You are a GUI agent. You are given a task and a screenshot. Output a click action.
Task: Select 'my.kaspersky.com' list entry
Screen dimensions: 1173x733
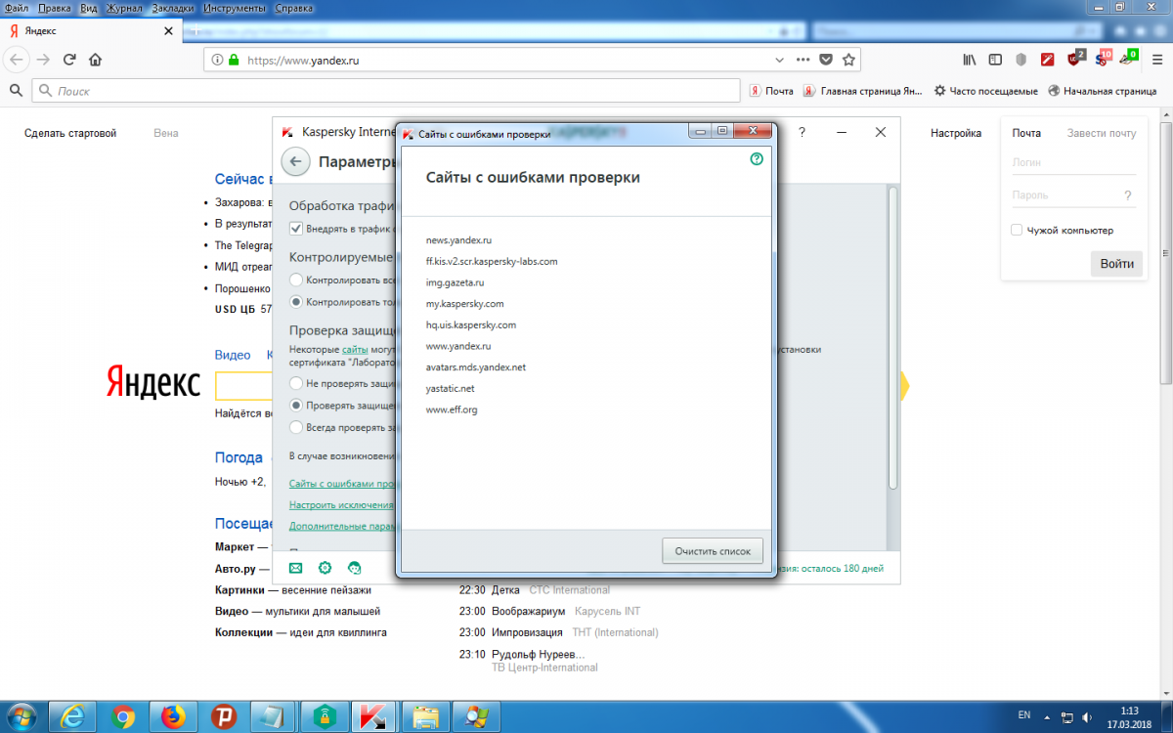[x=464, y=304]
